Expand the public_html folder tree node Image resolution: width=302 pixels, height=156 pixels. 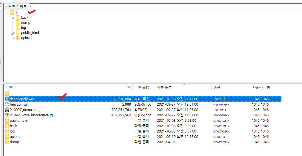tap(12, 33)
